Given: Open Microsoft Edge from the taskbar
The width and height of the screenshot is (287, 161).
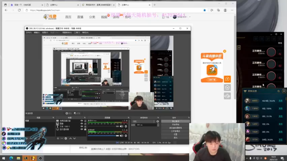Looking at the screenshot, I should click(x=11, y=158).
